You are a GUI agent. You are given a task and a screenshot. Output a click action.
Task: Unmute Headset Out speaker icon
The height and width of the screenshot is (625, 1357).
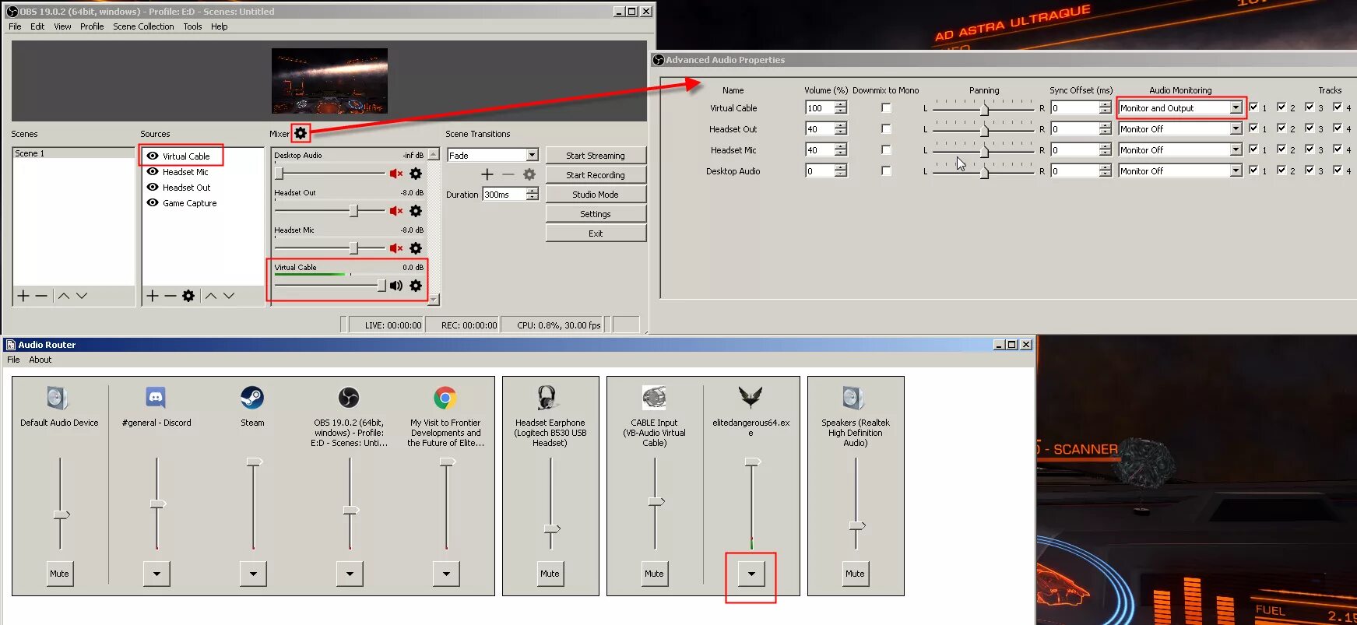tap(396, 211)
